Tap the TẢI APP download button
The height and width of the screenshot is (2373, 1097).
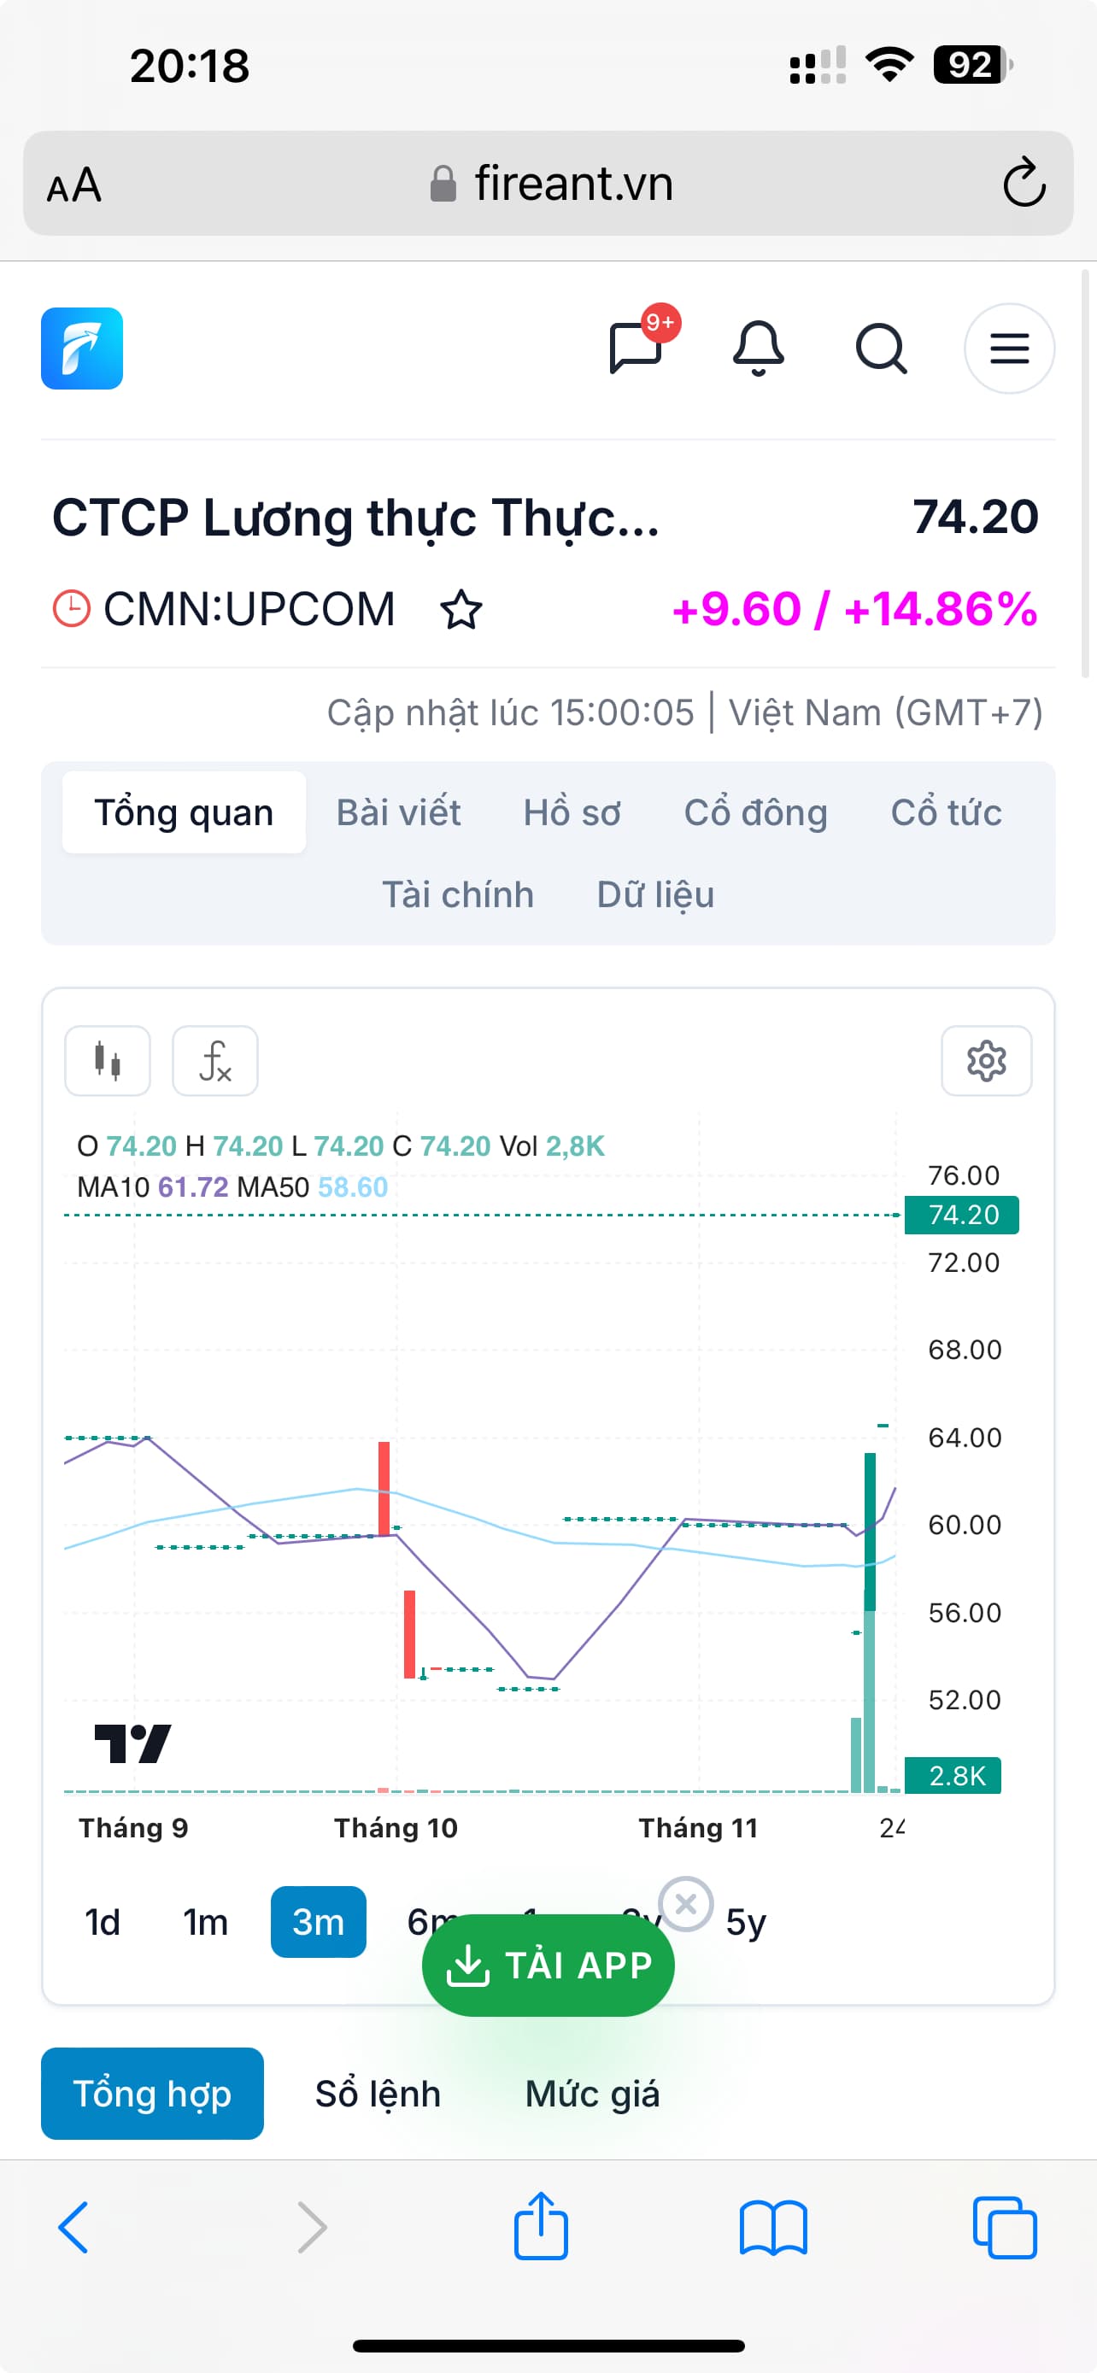tap(548, 1965)
